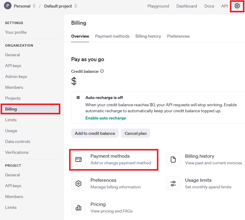Screen dimensions: 245x220
Task: Click the Payment methods card icon
Action: [x=78, y=160]
